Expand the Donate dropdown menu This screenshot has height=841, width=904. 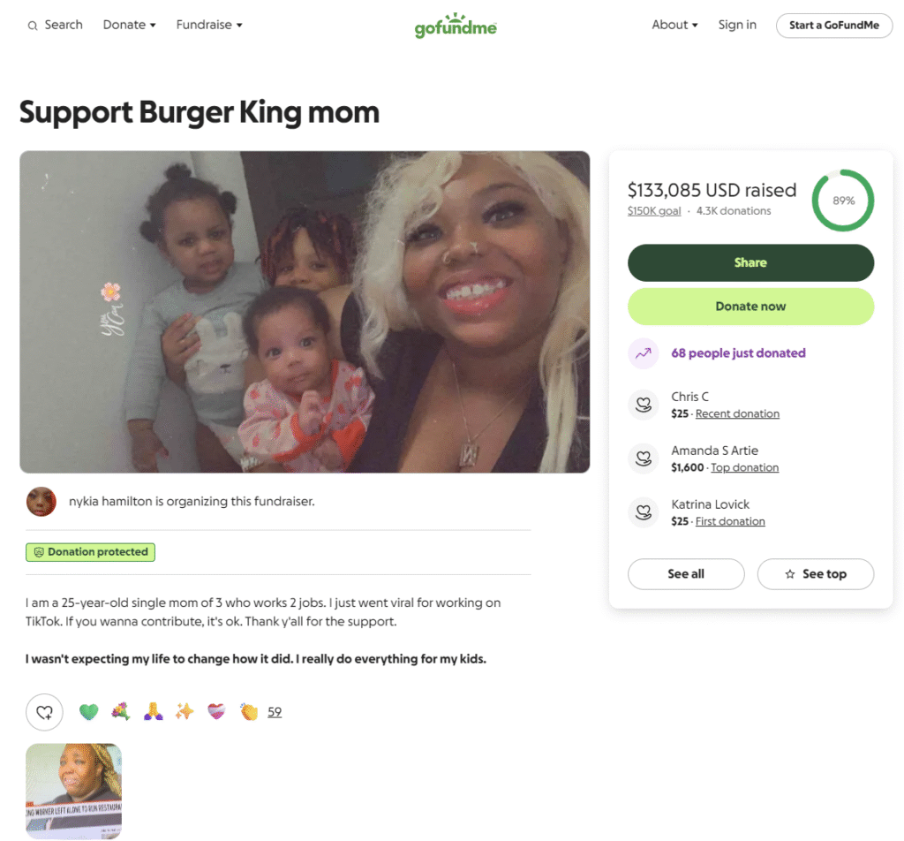[129, 25]
